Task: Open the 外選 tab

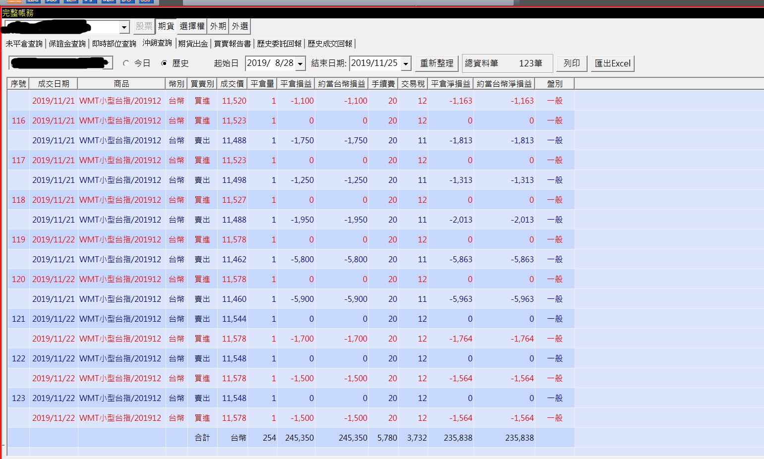Action: (x=240, y=26)
